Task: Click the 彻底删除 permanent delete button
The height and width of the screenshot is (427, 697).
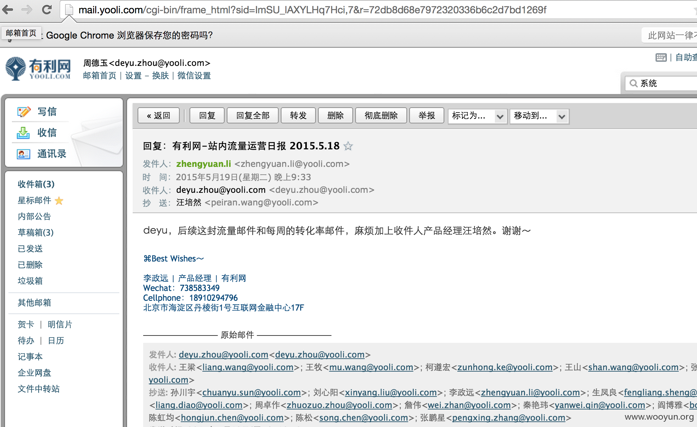Action: pyautogui.click(x=381, y=115)
